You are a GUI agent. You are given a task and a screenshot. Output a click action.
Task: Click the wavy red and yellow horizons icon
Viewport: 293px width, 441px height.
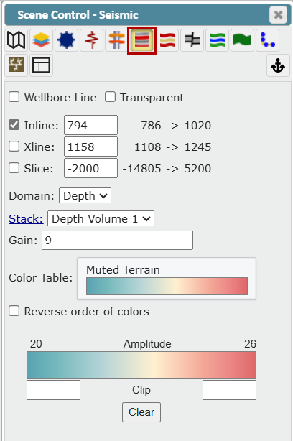coord(167,40)
